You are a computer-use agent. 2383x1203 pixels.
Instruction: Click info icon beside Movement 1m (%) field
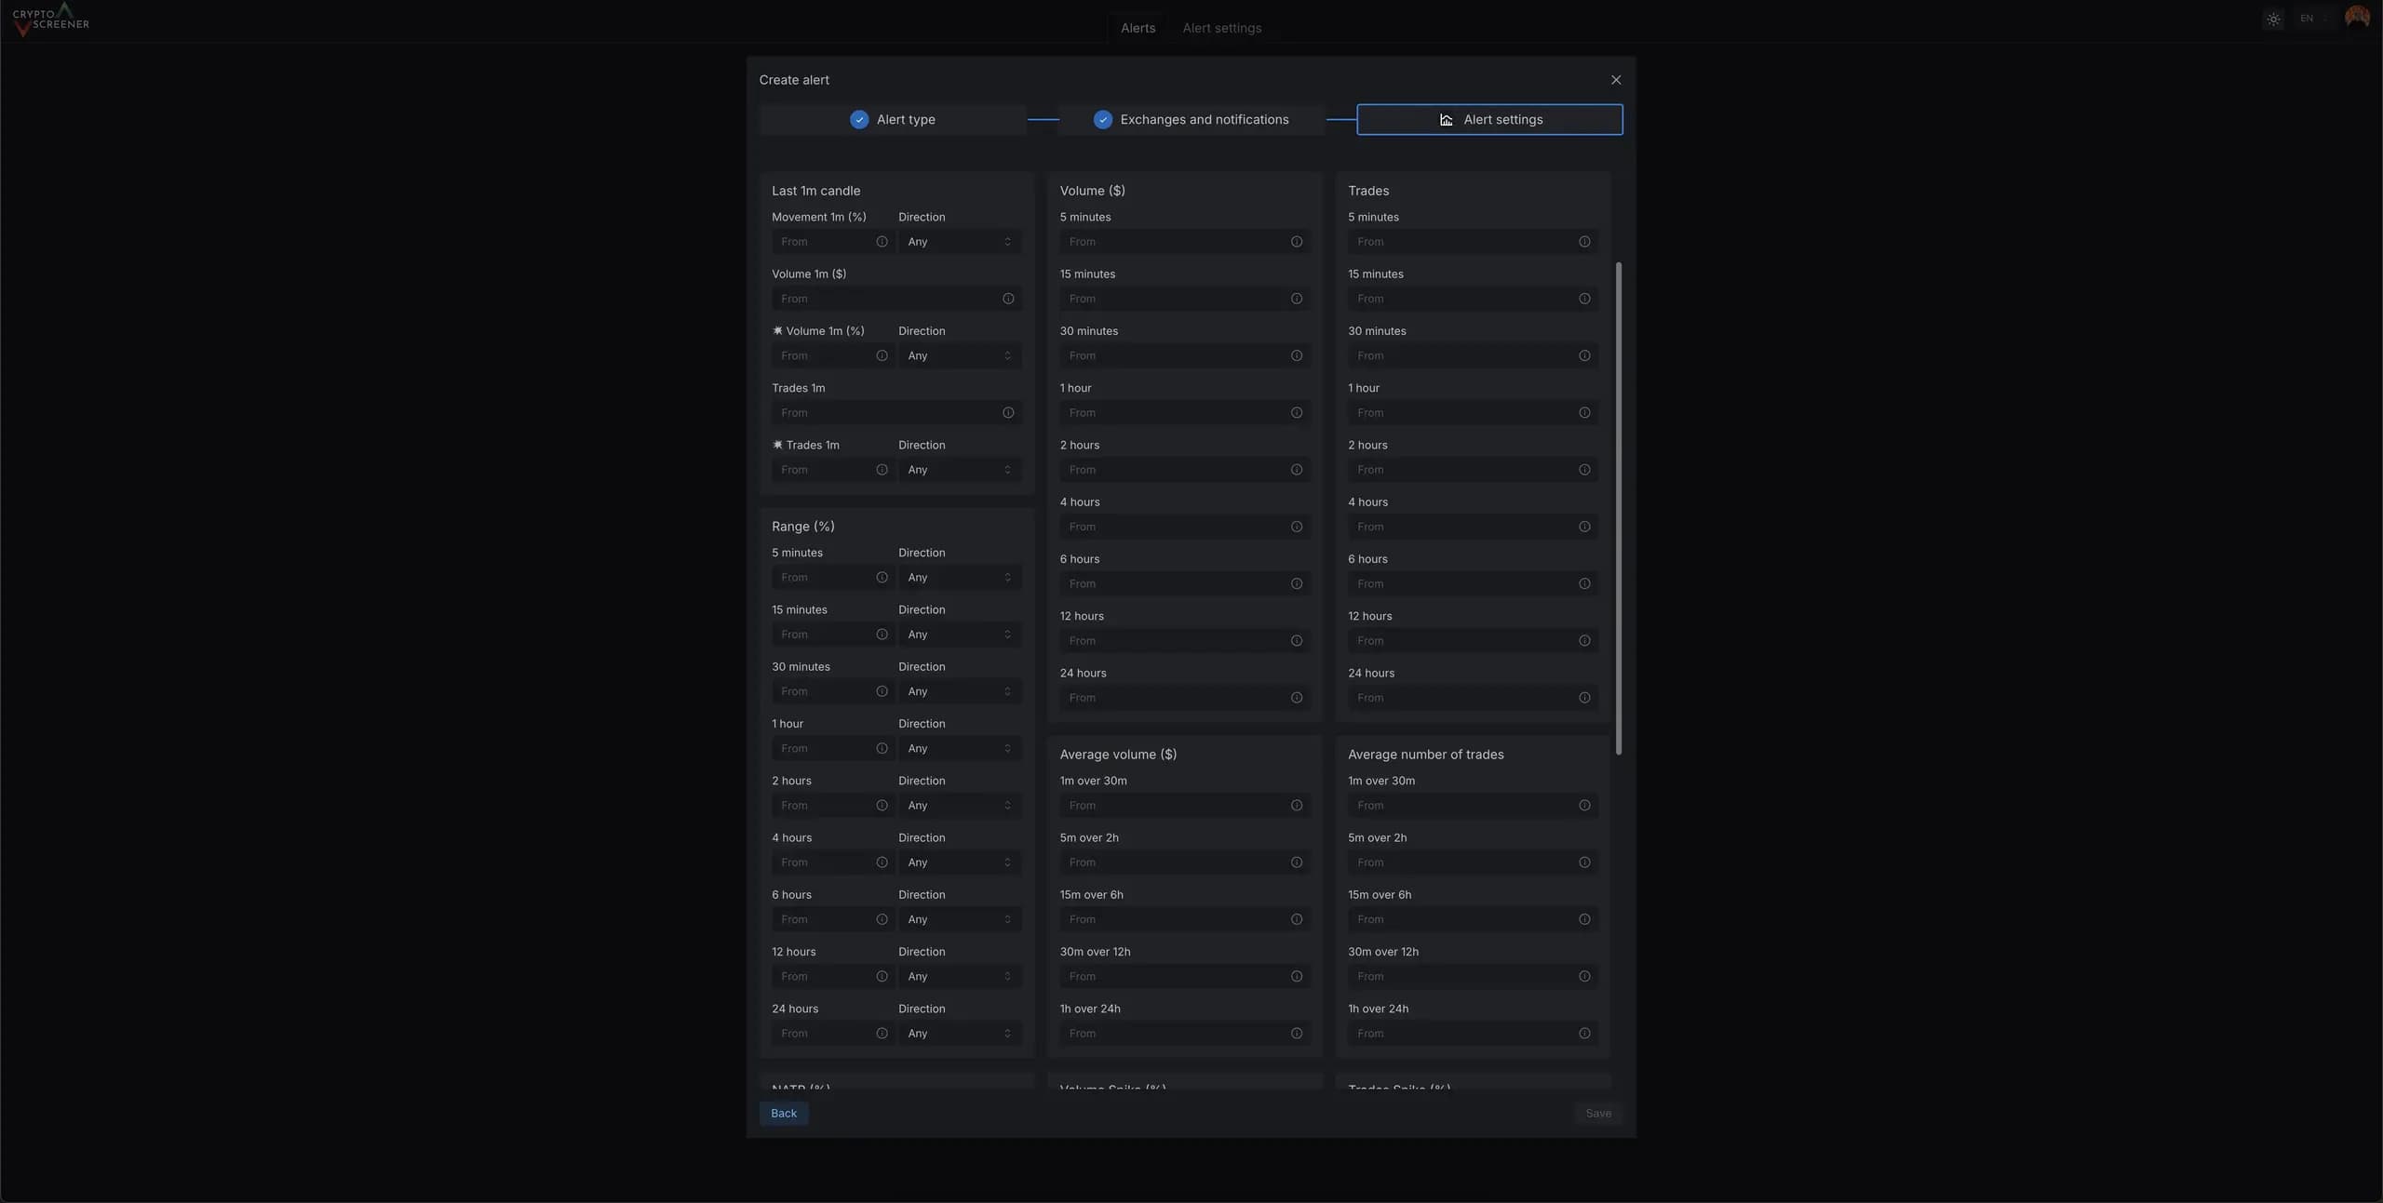[x=882, y=242]
